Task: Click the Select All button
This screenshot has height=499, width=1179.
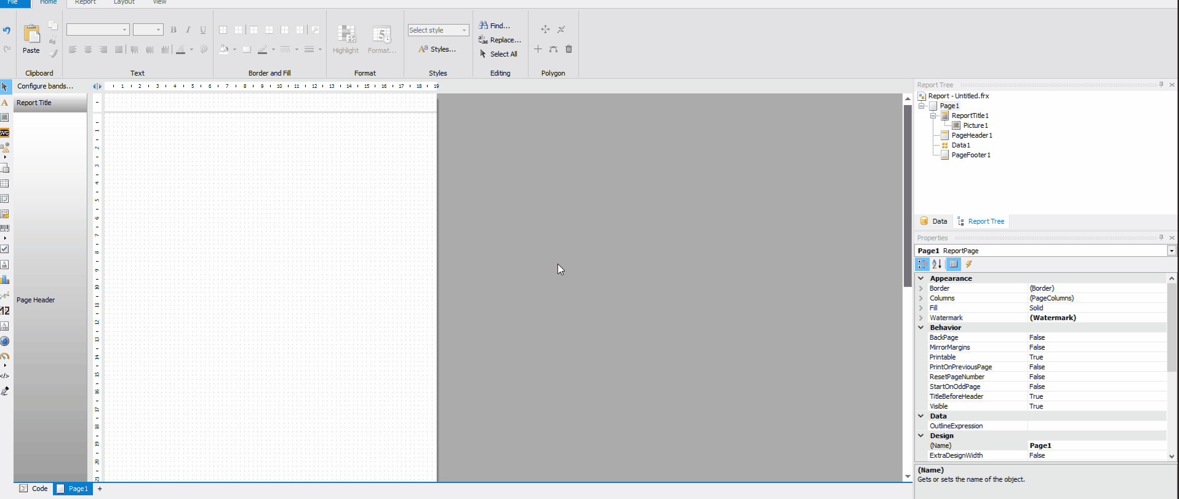Action: pos(498,54)
